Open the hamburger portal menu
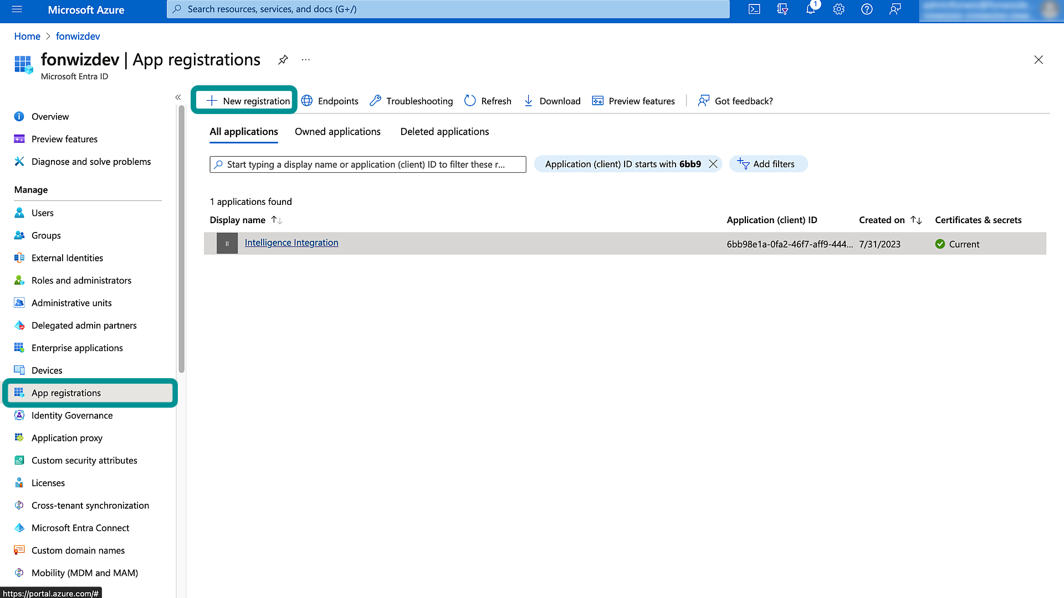1064x598 pixels. [17, 9]
